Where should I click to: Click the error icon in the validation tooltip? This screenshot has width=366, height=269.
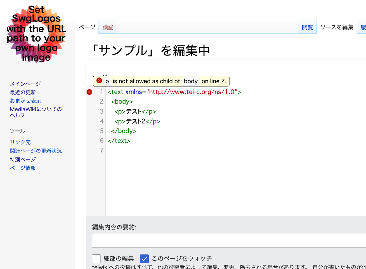99,81
